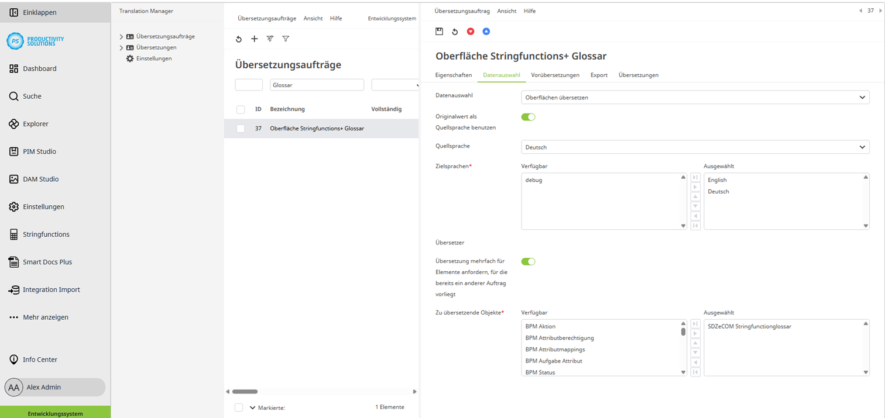Open Übersetzungsauftrag menu in detail panel
This screenshot has width=885, height=418.
[x=462, y=11]
